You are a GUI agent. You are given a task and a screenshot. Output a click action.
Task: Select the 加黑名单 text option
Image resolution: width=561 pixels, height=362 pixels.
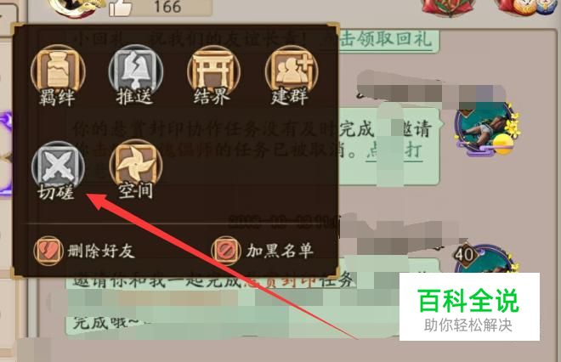click(x=280, y=252)
